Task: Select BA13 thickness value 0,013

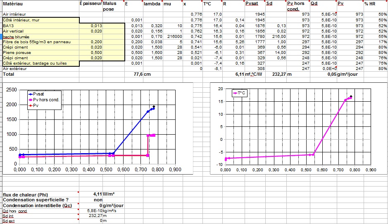Action: point(91,26)
